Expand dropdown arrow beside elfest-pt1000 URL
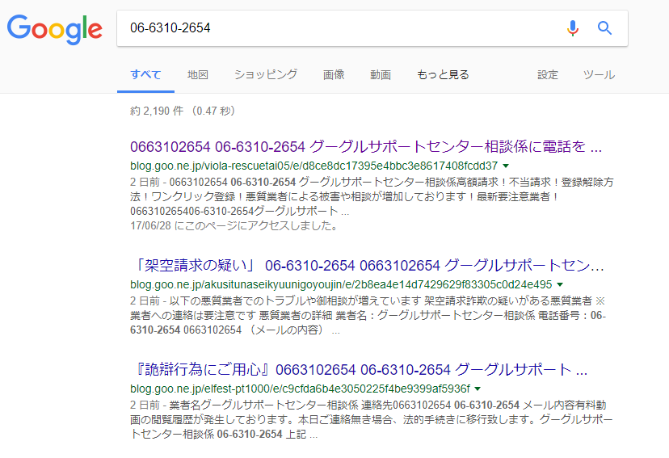Image resolution: width=669 pixels, height=458 pixels. [478, 389]
